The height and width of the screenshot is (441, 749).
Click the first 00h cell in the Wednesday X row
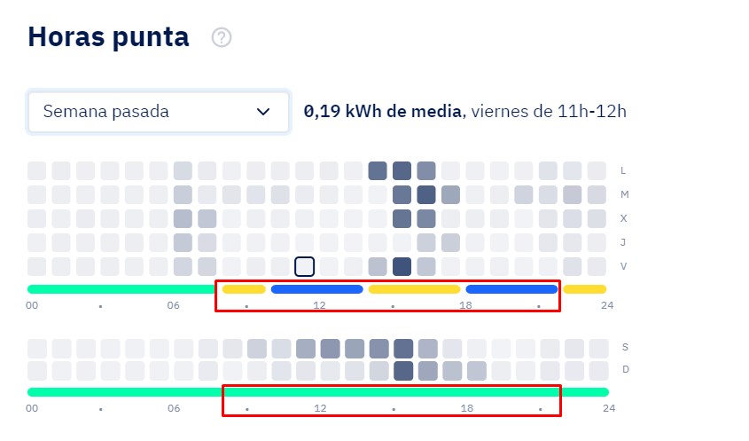click(36, 218)
